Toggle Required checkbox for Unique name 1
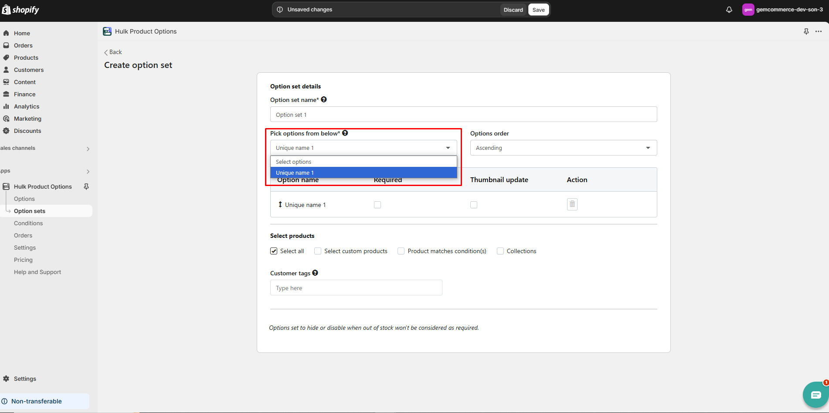Image resolution: width=829 pixels, height=413 pixels. pyautogui.click(x=377, y=205)
